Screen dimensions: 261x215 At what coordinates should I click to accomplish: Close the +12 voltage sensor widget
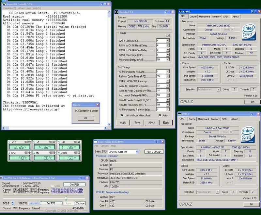(79, 142)
